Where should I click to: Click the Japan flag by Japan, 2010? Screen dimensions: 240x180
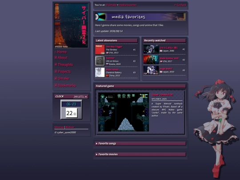[x=161, y=72]
